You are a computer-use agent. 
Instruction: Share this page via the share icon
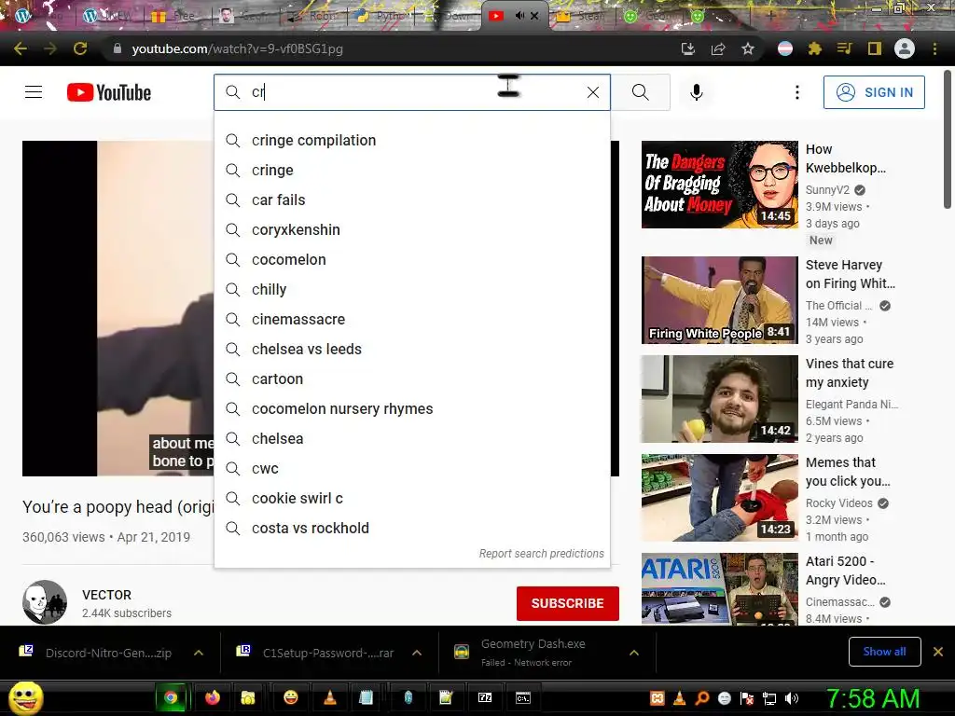718,48
